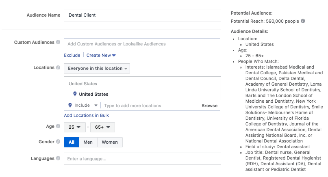Image resolution: width=328 pixels, height=177 pixels.
Task: Click the pin icon beside bold United States
Action: click(75, 94)
